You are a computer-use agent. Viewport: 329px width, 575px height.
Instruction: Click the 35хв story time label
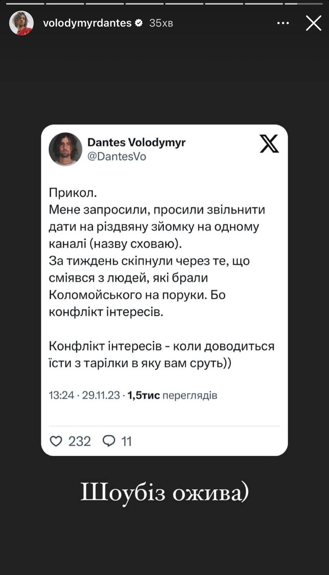coord(161,23)
